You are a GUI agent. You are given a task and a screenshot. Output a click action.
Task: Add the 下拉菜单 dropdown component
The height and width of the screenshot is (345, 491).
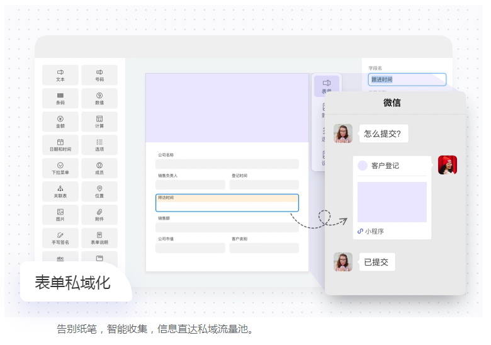coord(60,168)
